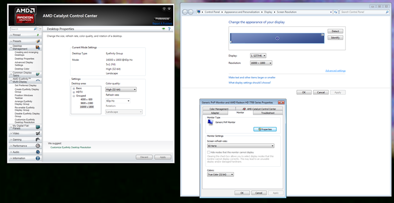Screen dimensions: 394x203
Task: Click the monitor Properties button with shield
Action: pos(265,129)
